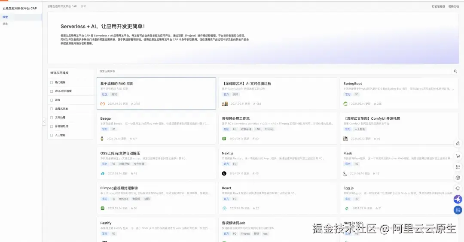Screen dimensions: 464x242
Task: Open the purple AI assistant round icon
Action: click(x=458, y=200)
